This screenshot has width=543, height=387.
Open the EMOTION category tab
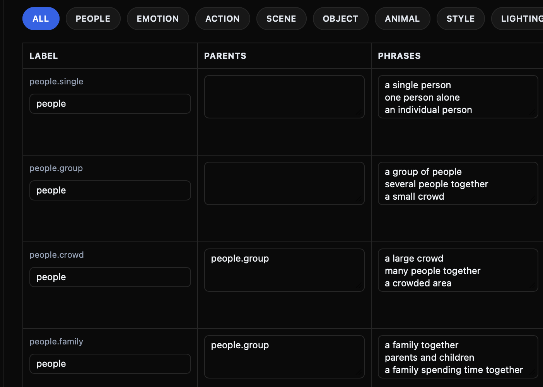point(158,19)
